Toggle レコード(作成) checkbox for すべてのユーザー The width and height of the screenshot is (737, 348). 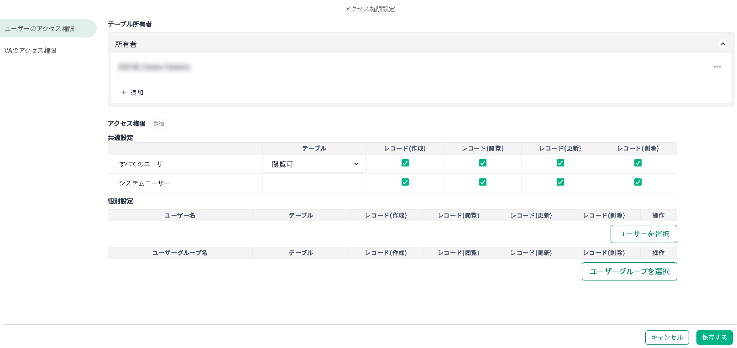[405, 163]
